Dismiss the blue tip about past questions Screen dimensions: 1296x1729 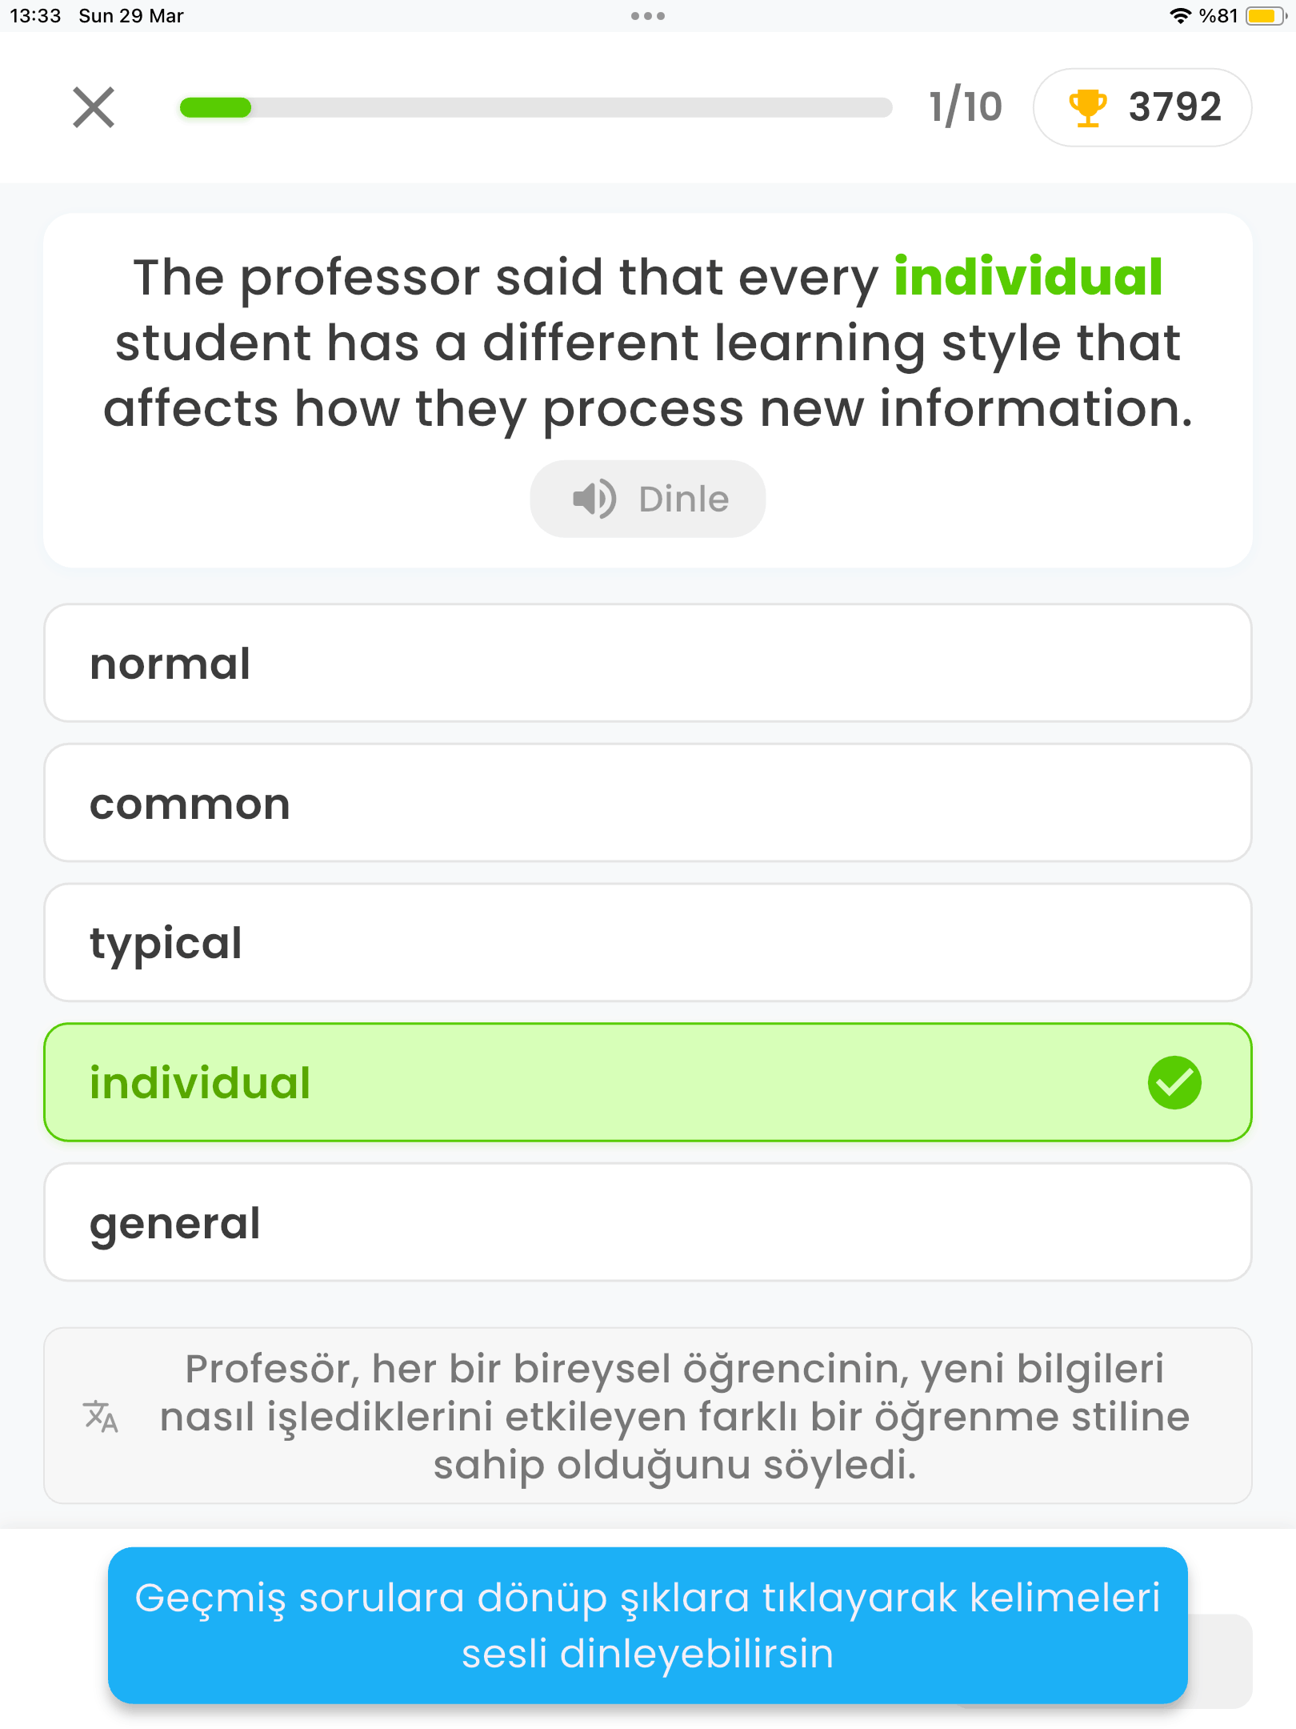[647, 1625]
